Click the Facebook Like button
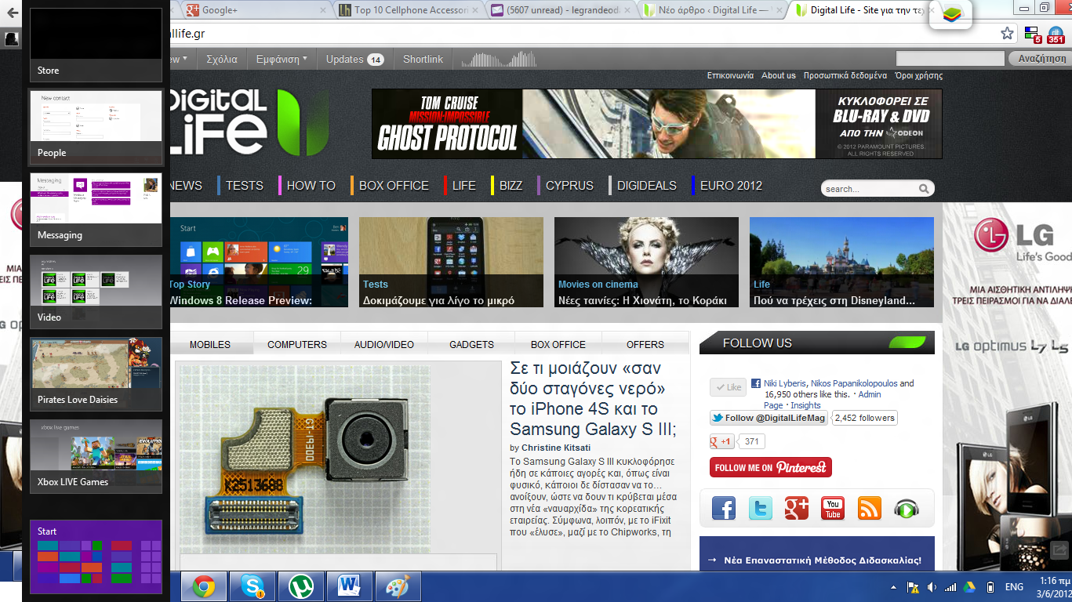The image size is (1072, 602). coord(728,387)
